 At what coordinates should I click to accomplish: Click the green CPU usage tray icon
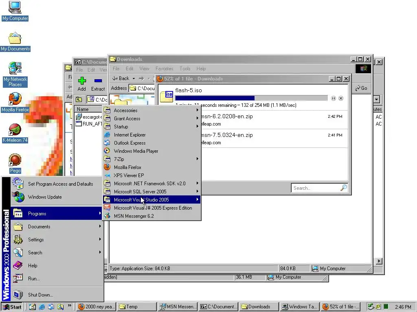(x=386, y=307)
